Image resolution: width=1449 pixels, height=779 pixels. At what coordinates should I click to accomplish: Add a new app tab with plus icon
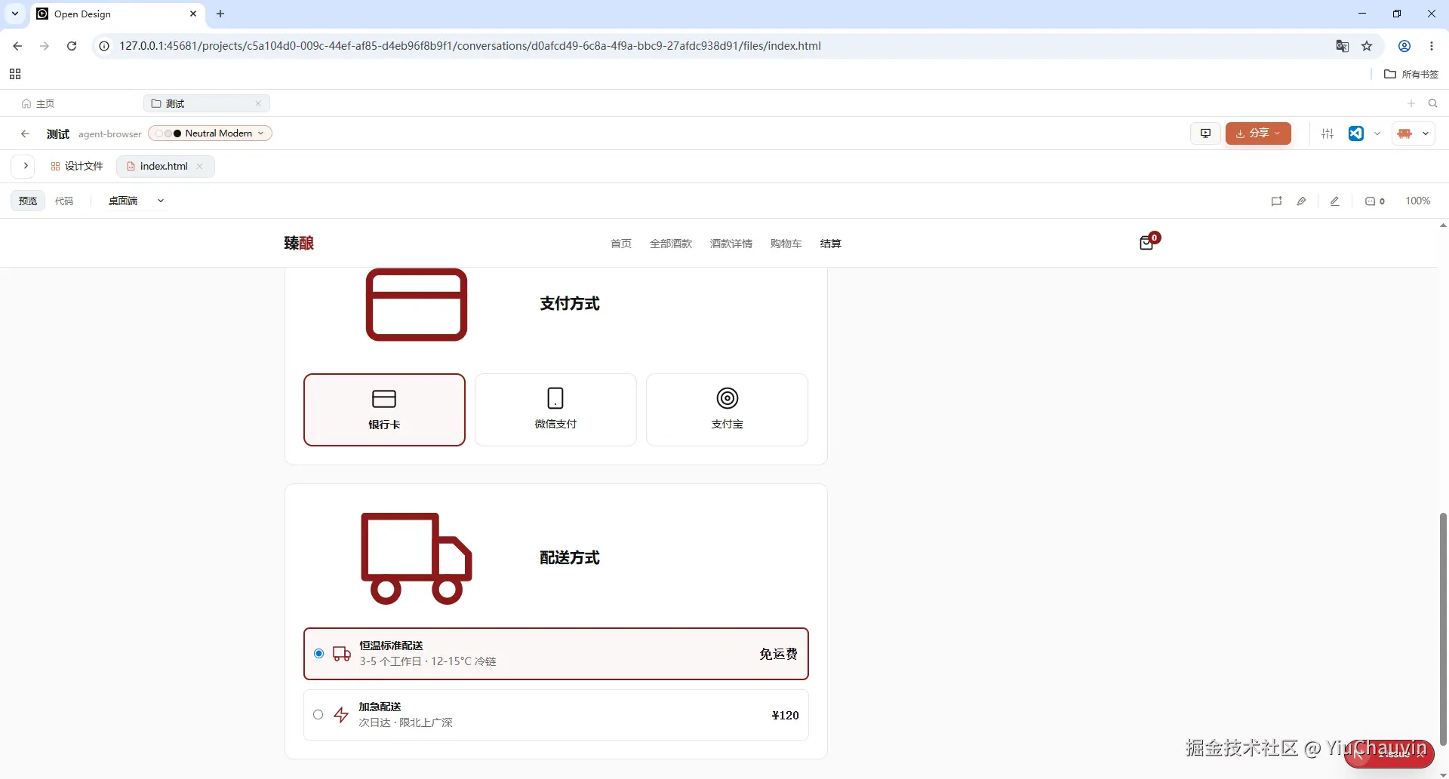coord(1411,103)
